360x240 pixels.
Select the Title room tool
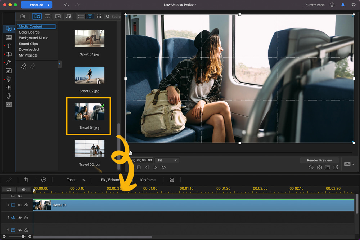click(8, 45)
